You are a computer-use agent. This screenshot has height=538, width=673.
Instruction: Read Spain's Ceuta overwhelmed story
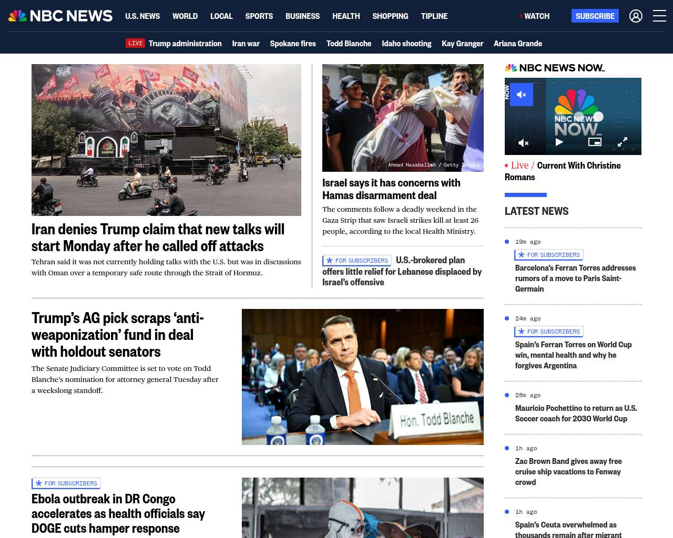pos(568,529)
